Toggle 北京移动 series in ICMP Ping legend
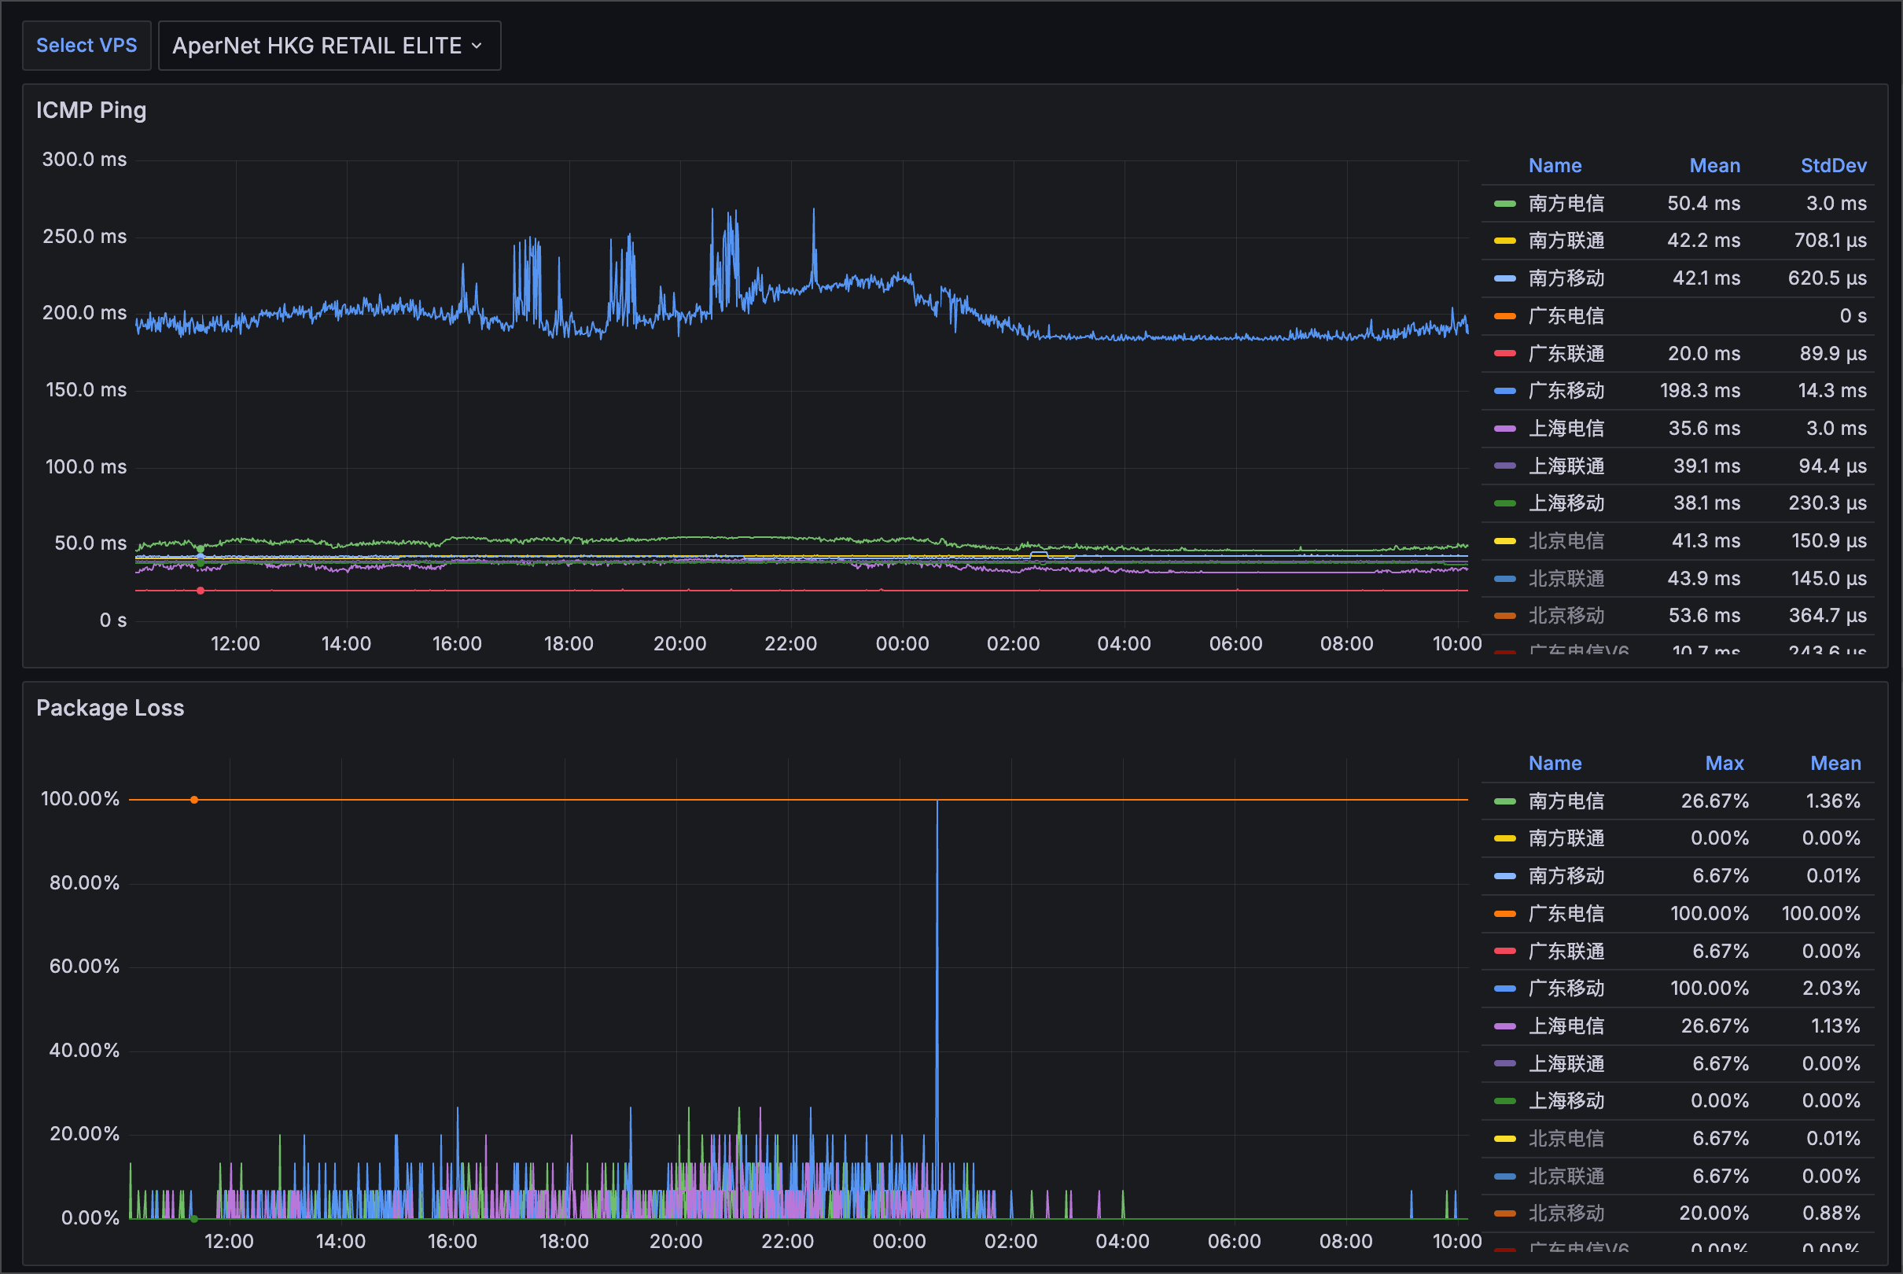This screenshot has width=1903, height=1274. pos(1566,616)
